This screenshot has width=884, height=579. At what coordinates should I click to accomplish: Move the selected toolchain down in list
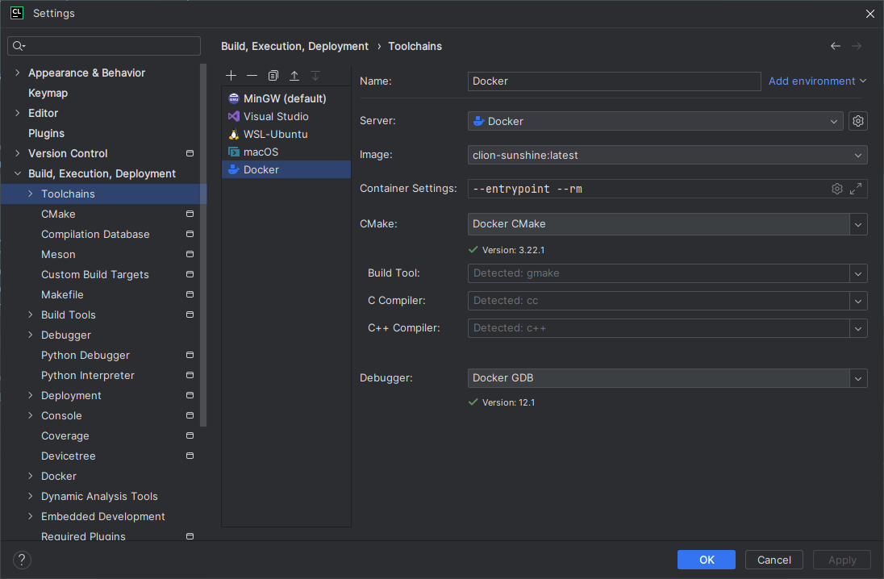pyautogui.click(x=315, y=75)
